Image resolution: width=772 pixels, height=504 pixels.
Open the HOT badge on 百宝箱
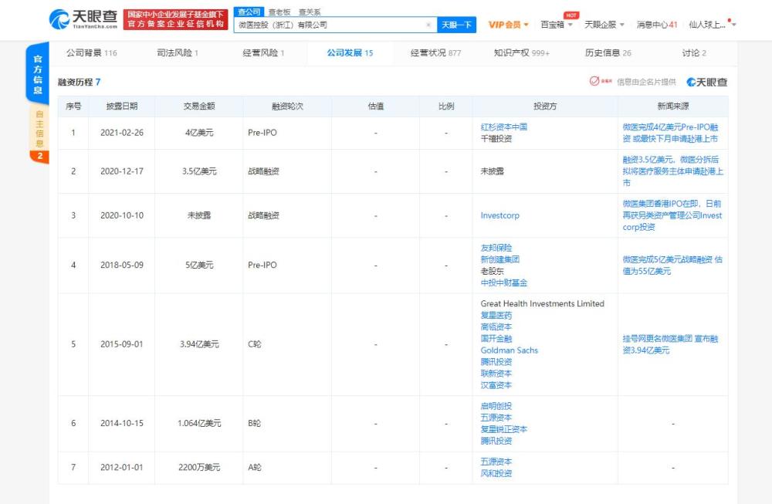pos(571,15)
